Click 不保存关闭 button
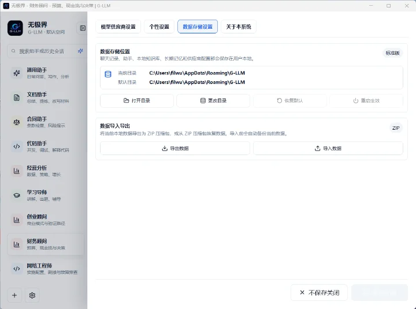416x309 pixels. coord(319,293)
